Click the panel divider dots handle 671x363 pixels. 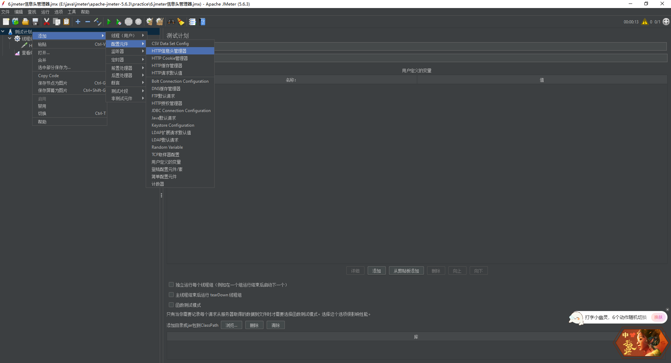pos(161,195)
